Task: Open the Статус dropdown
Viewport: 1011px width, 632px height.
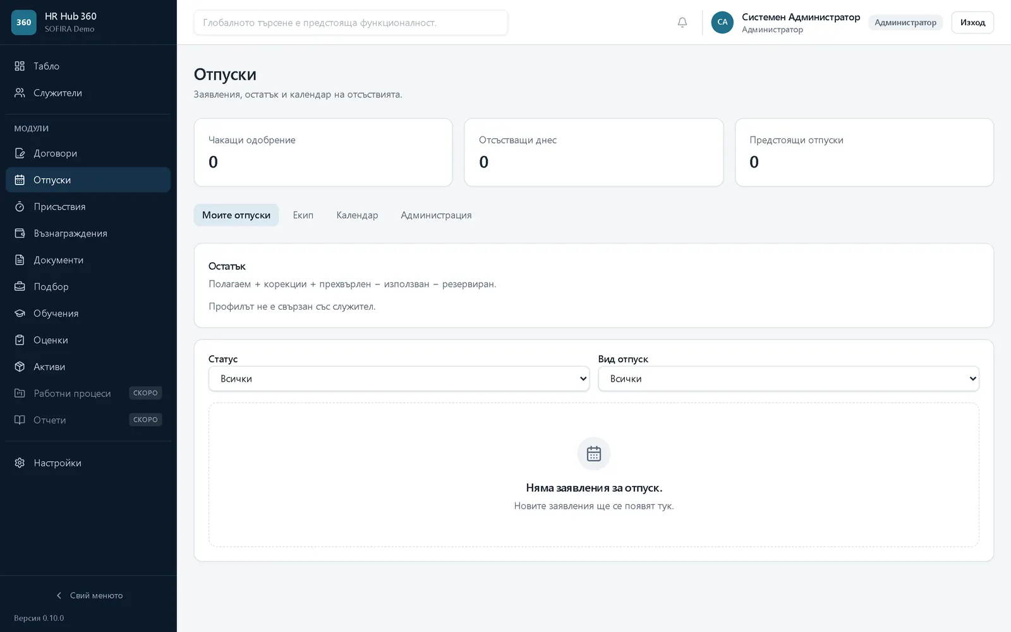Action: pos(399,379)
